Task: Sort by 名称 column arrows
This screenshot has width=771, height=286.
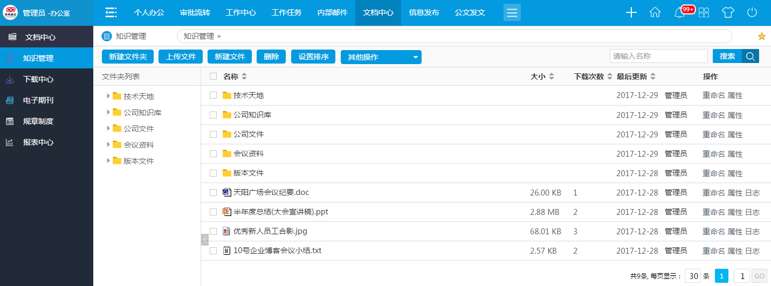Action: (x=244, y=76)
